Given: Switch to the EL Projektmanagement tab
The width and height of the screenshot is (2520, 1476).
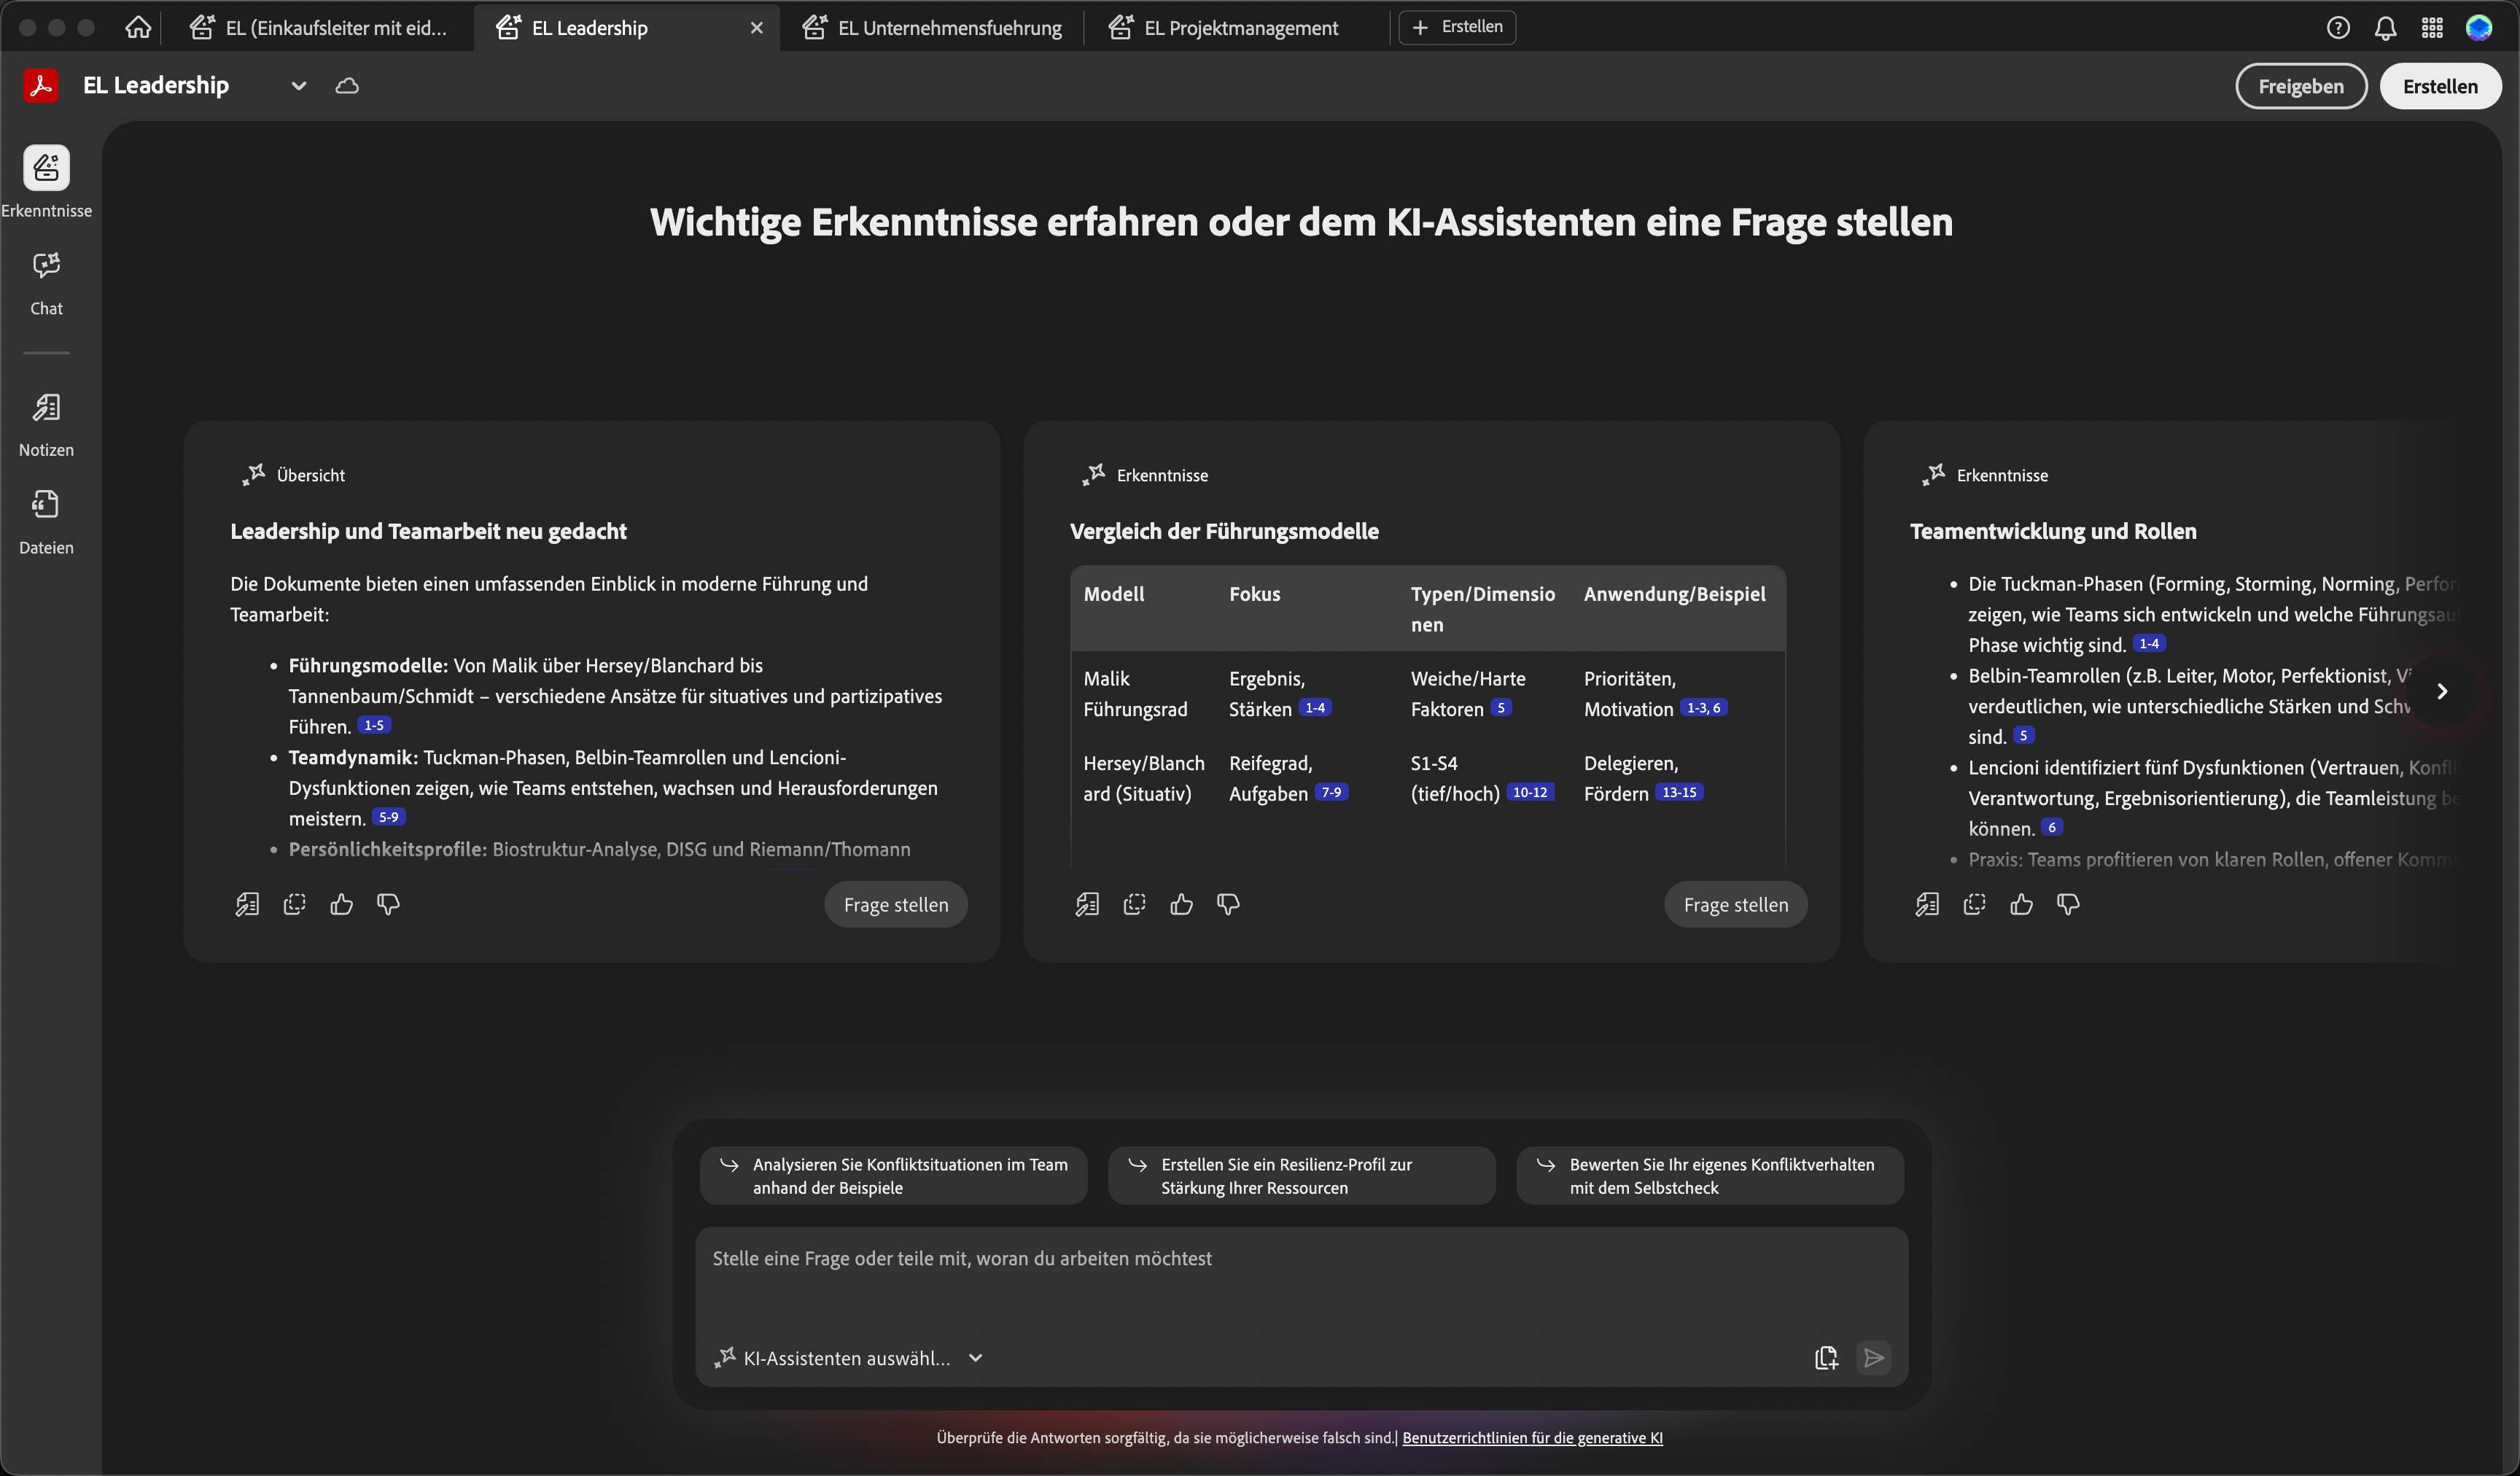Looking at the screenshot, I should [1240, 28].
